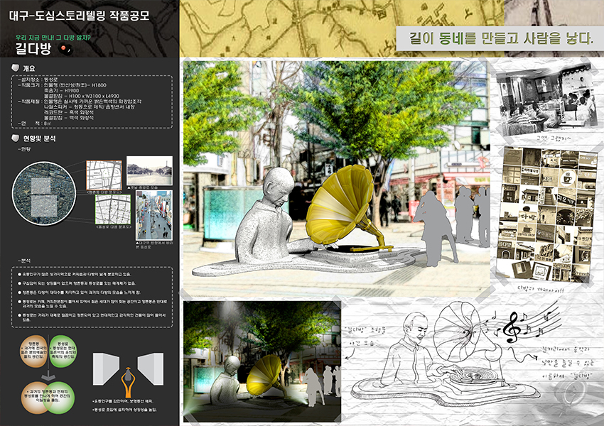This screenshot has width=604, height=426.
Task: Open the old 동성로 street photo
Action: (x=149, y=170)
